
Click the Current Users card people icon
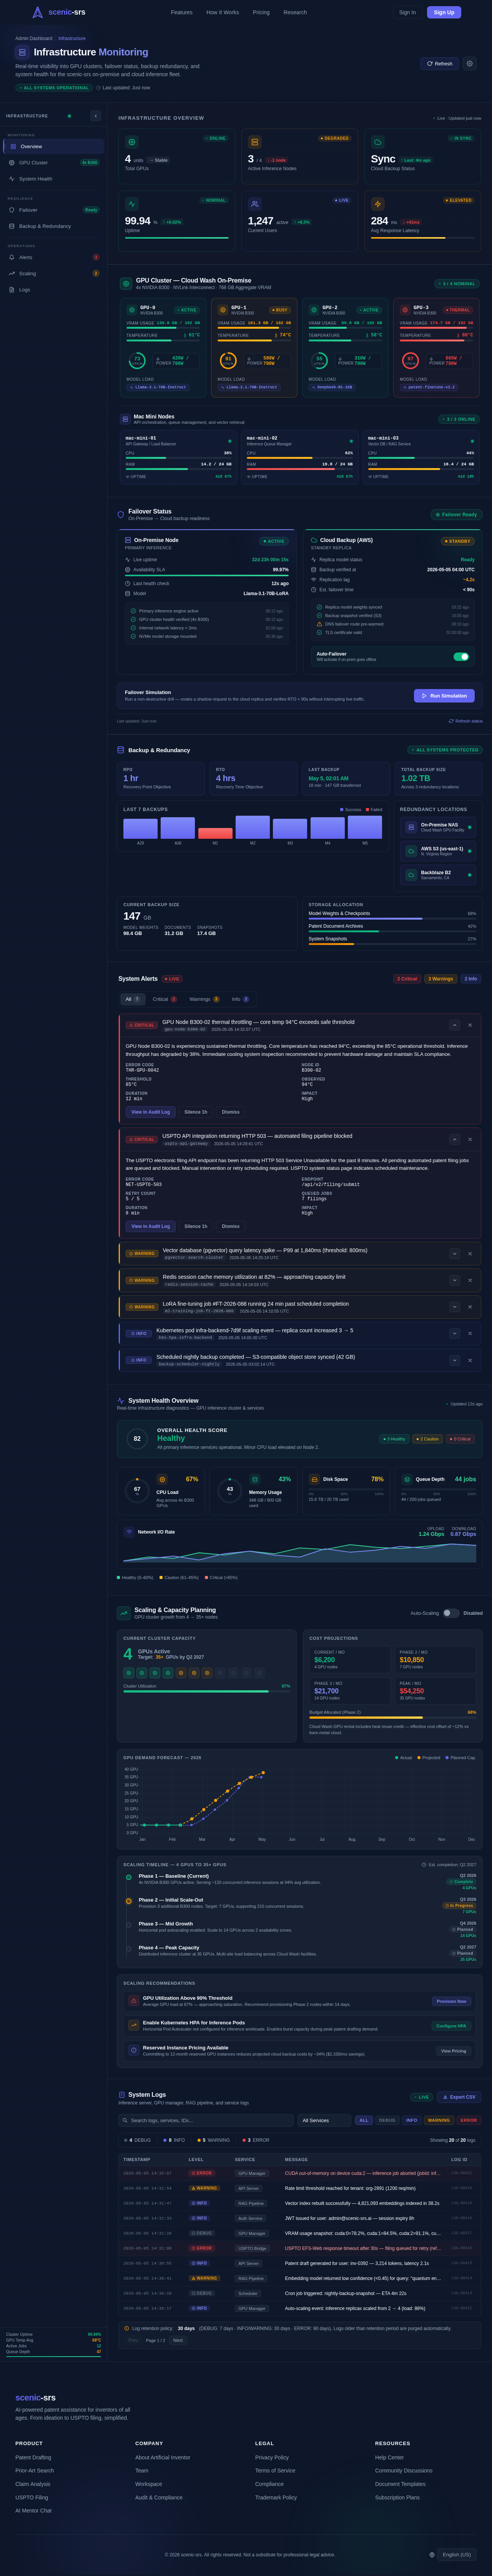coord(254,204)
